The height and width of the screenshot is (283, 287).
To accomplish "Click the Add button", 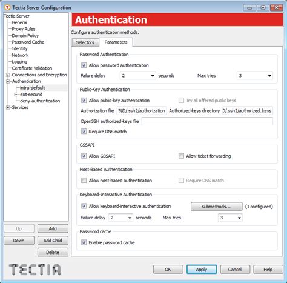I will [53, 228].
